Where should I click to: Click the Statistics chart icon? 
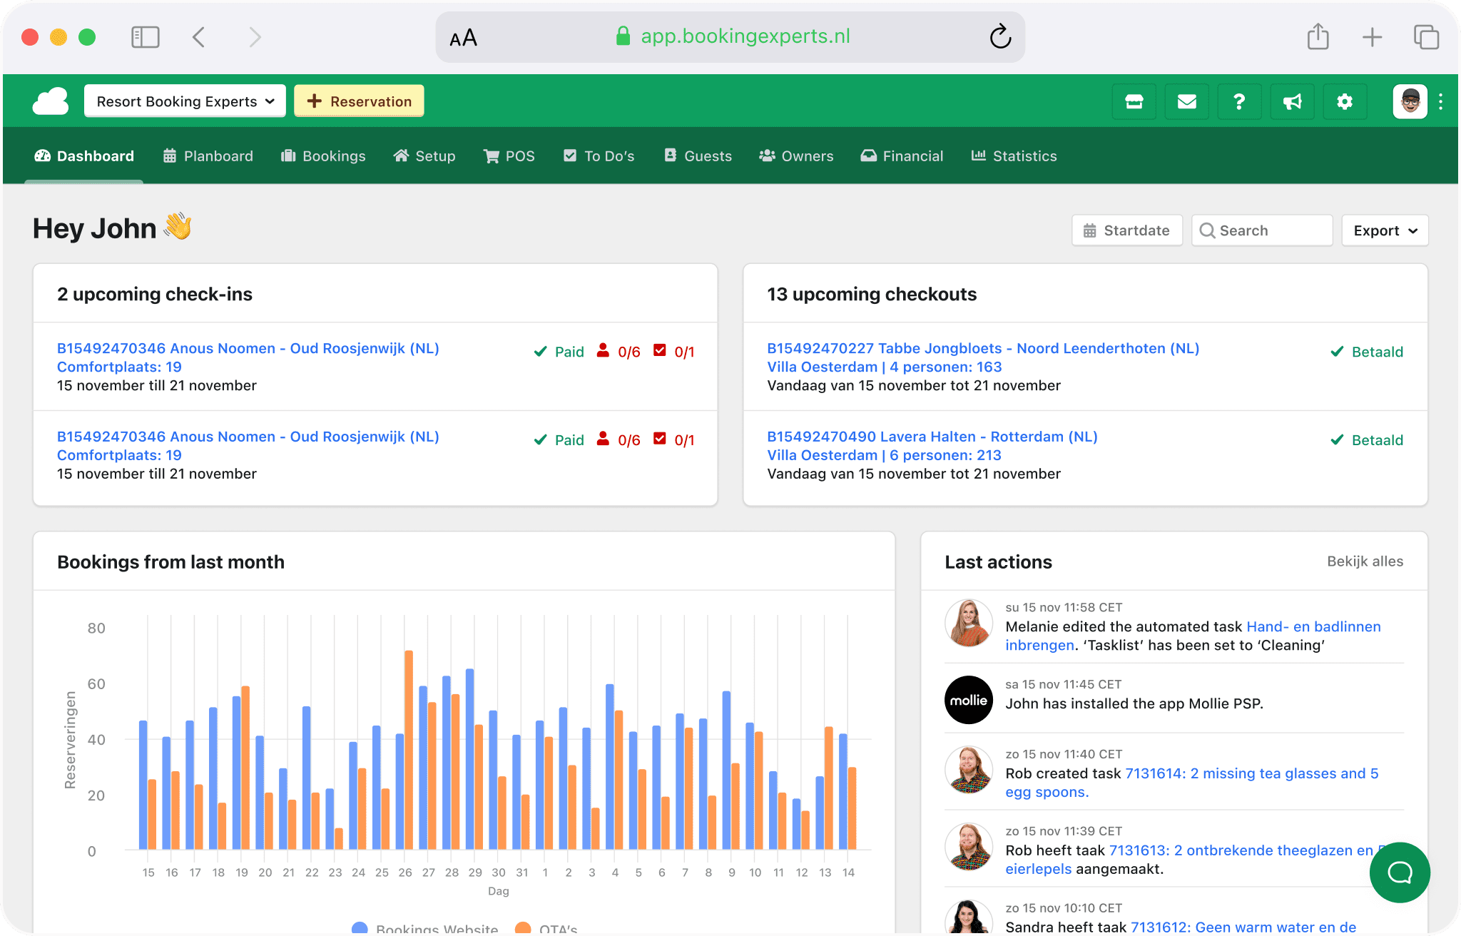point(980,156)
